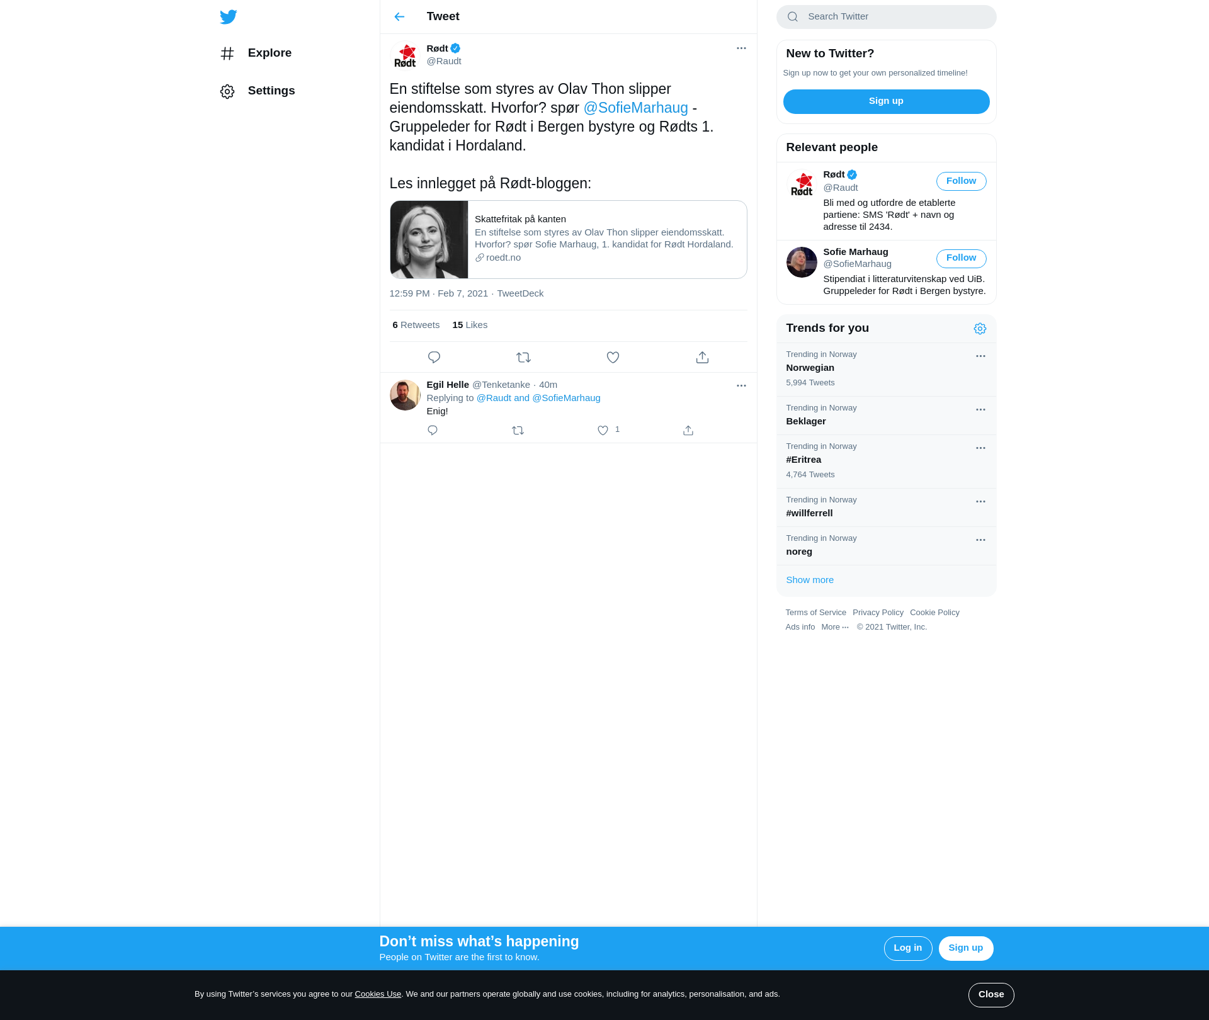The width and height of the screenshot is (1209, 1020).
Task: Go back using the arrow icon
Action: click(399, 17)
